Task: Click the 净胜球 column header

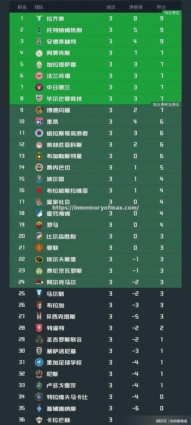Action: (x=135, y=7)
